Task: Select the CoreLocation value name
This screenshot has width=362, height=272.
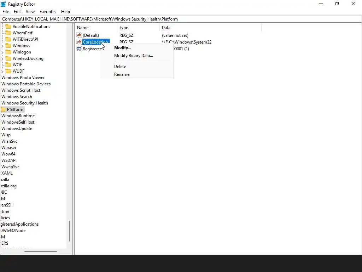Action: 96,42
